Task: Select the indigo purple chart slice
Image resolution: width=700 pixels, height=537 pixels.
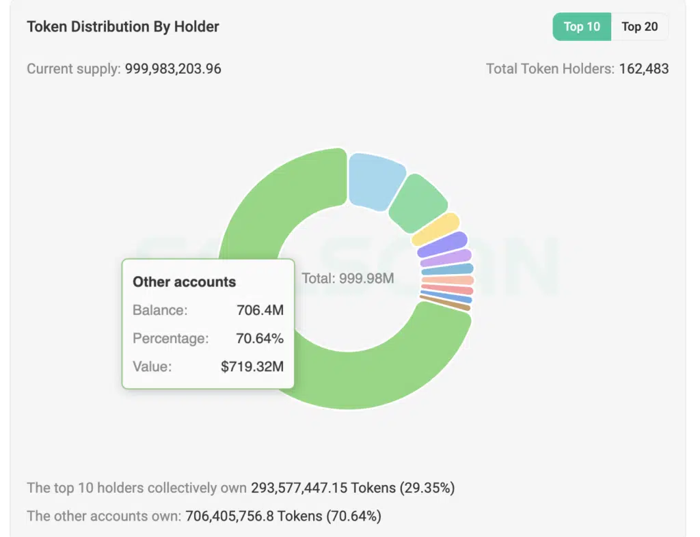Action: tap(444, 245)
